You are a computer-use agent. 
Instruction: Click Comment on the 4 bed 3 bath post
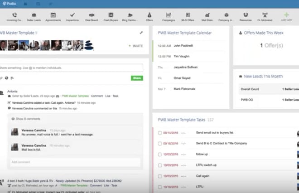[96, 185]
